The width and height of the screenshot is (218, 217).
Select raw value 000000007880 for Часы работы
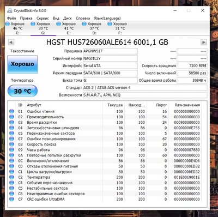click(x=187, y=150)
